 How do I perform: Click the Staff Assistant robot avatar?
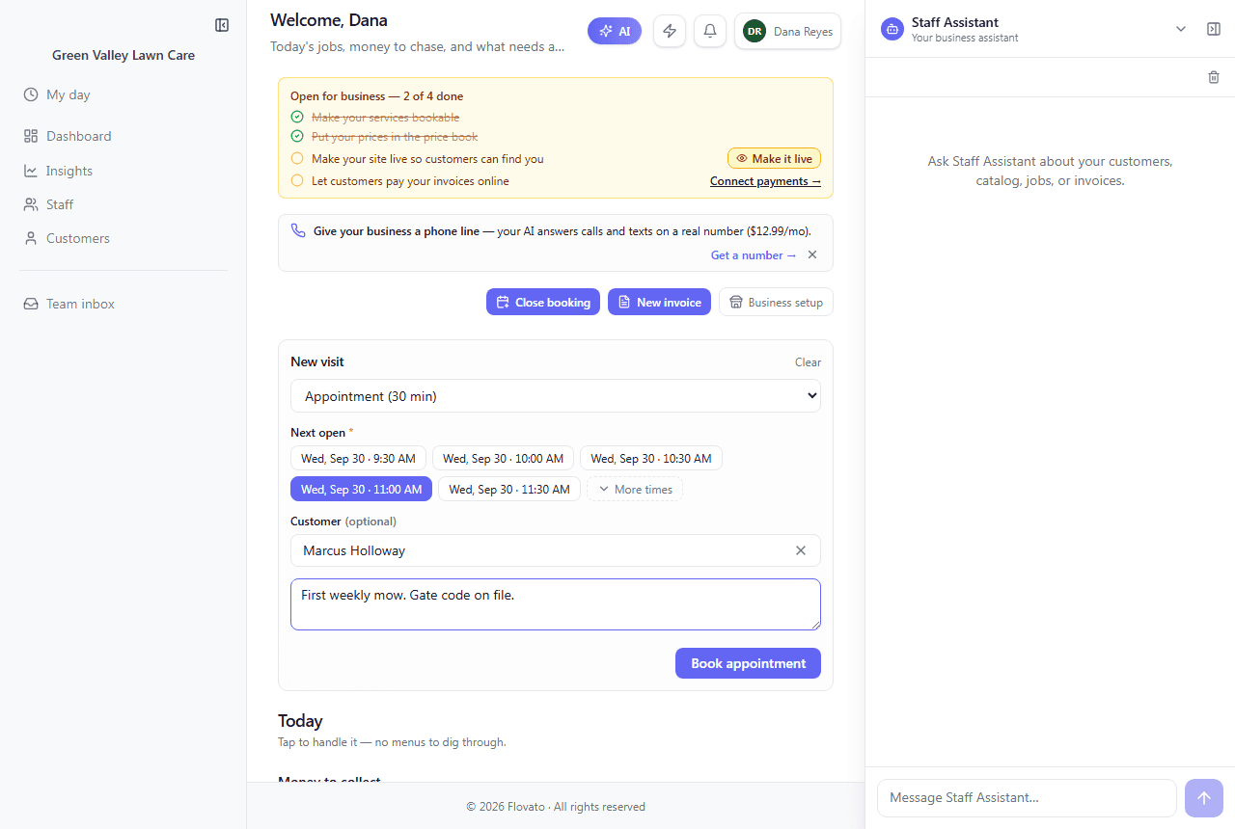click(x=892, y=29)
